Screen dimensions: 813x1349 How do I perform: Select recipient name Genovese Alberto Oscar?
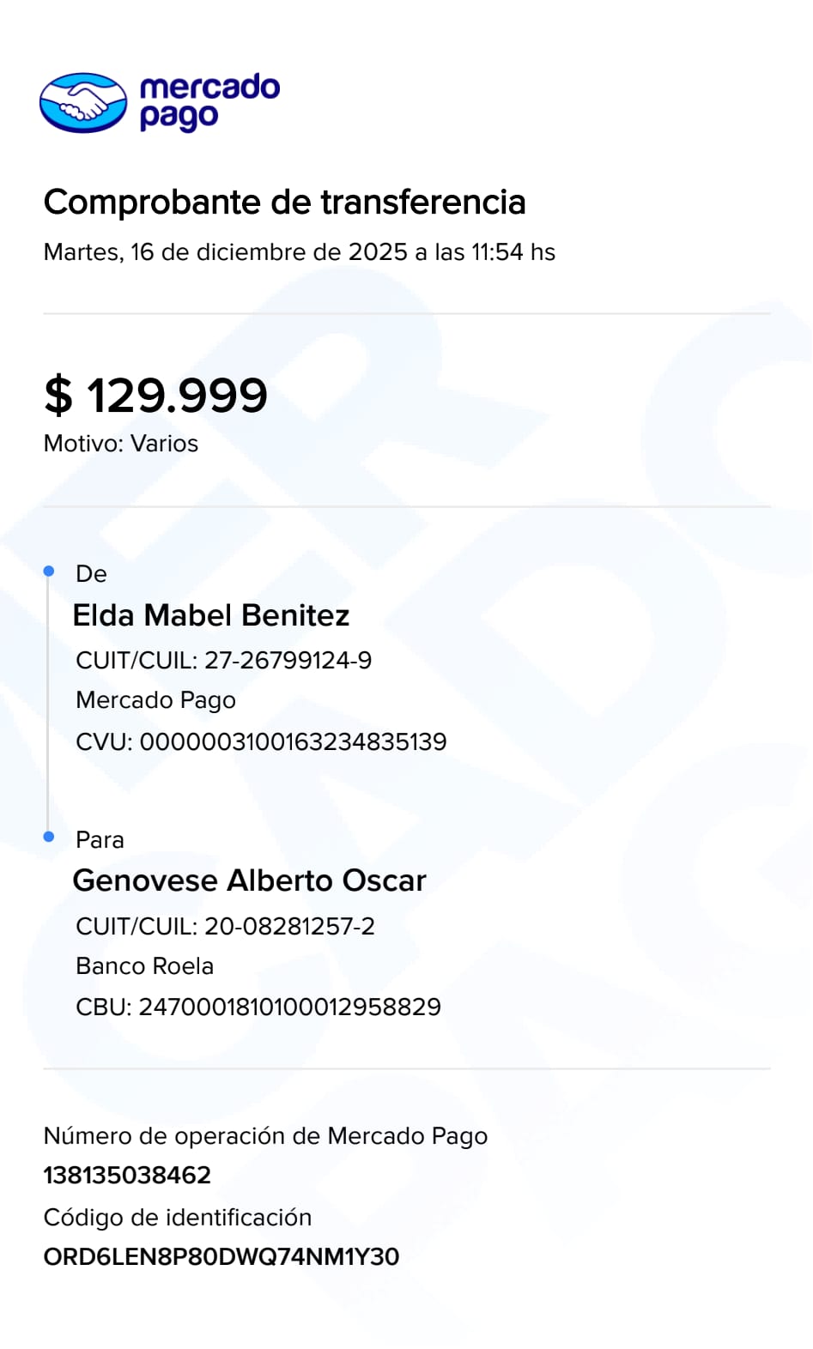[249, 880]
